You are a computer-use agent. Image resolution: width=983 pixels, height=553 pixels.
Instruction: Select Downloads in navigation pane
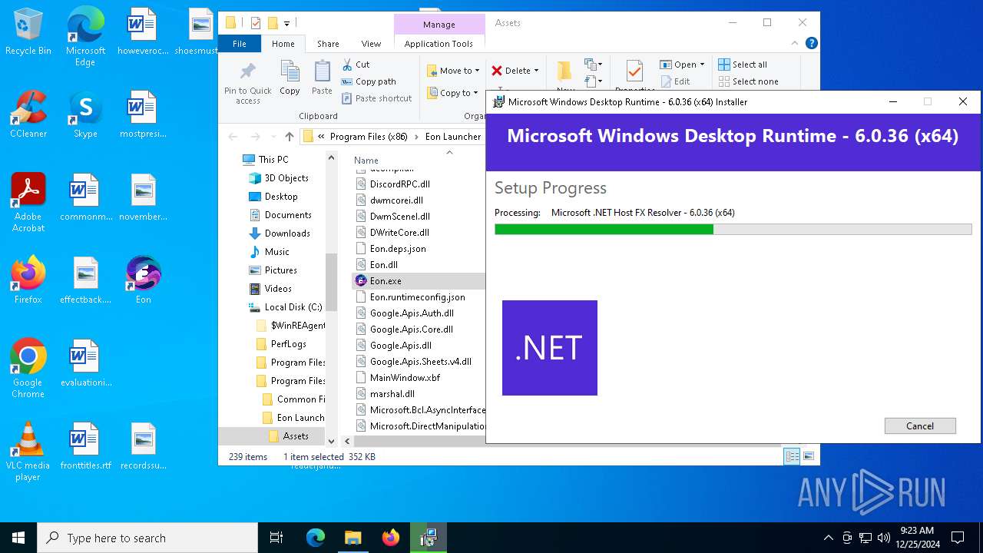(x=287, y=233)
